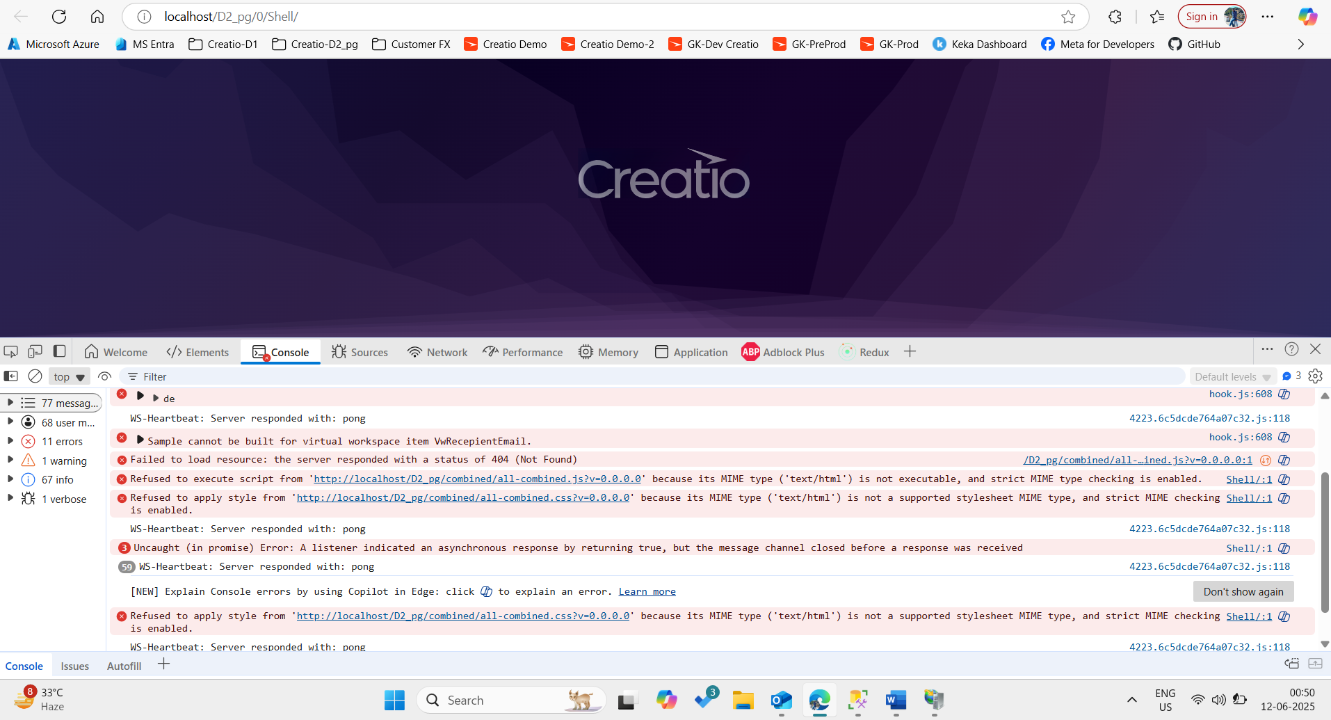Open the Autofill drawer tab
The height and width of the screenshot is (720, 1331).
pyautogui.click(x=124, y=666)
